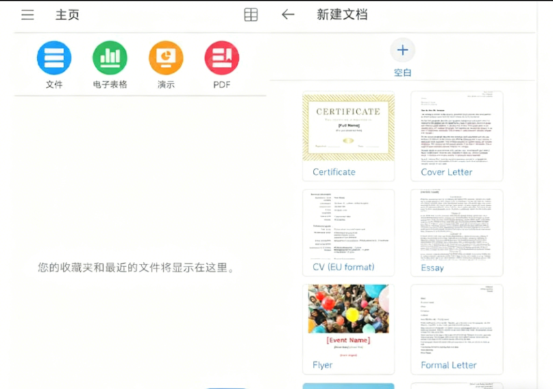
Task: Create a new 文件 document
Action: pos(54,58)
